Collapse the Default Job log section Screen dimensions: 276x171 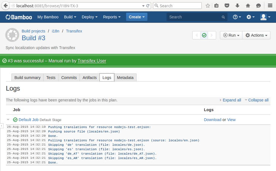[8, 120]
